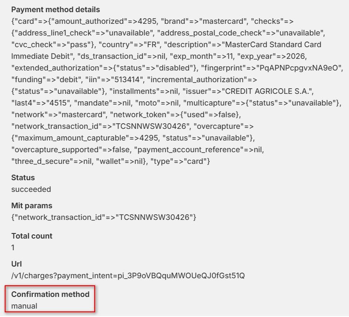This screenshot has width=349, height=317.
Task: Click the Total count value 1
Action: coord(13,247)
